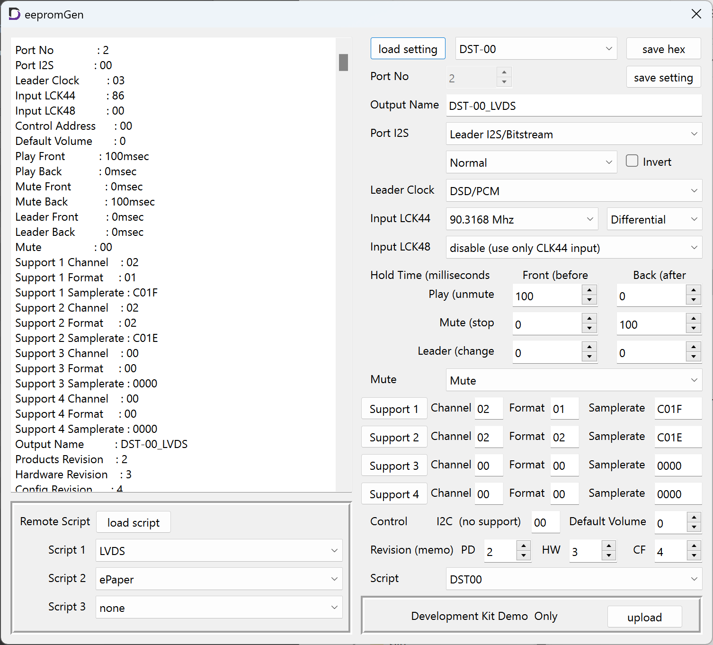Viewport: 713px width, 645px height.
Task: Click the Support 1 Samplerate C01F field
Action: click(678, 409)
